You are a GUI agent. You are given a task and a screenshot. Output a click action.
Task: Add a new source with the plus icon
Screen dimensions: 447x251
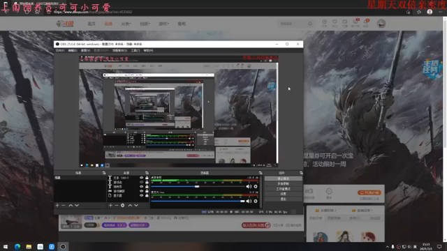pos(110,205)
